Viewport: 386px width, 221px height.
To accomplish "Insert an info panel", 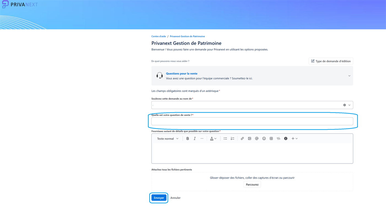I will click(286, 139).
